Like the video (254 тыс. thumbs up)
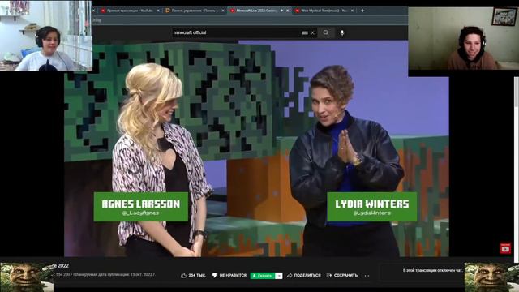Image resolution: width=519 pixels, height=292 pixels. coord(193,276)
